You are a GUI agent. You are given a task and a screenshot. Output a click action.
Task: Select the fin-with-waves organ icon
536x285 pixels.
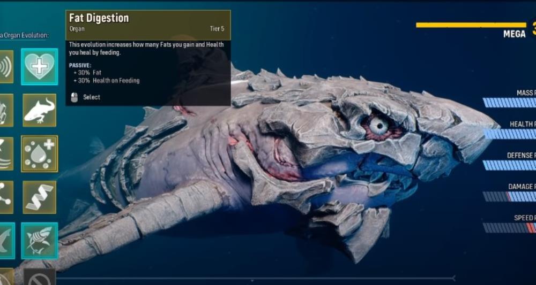click(6, 154)
